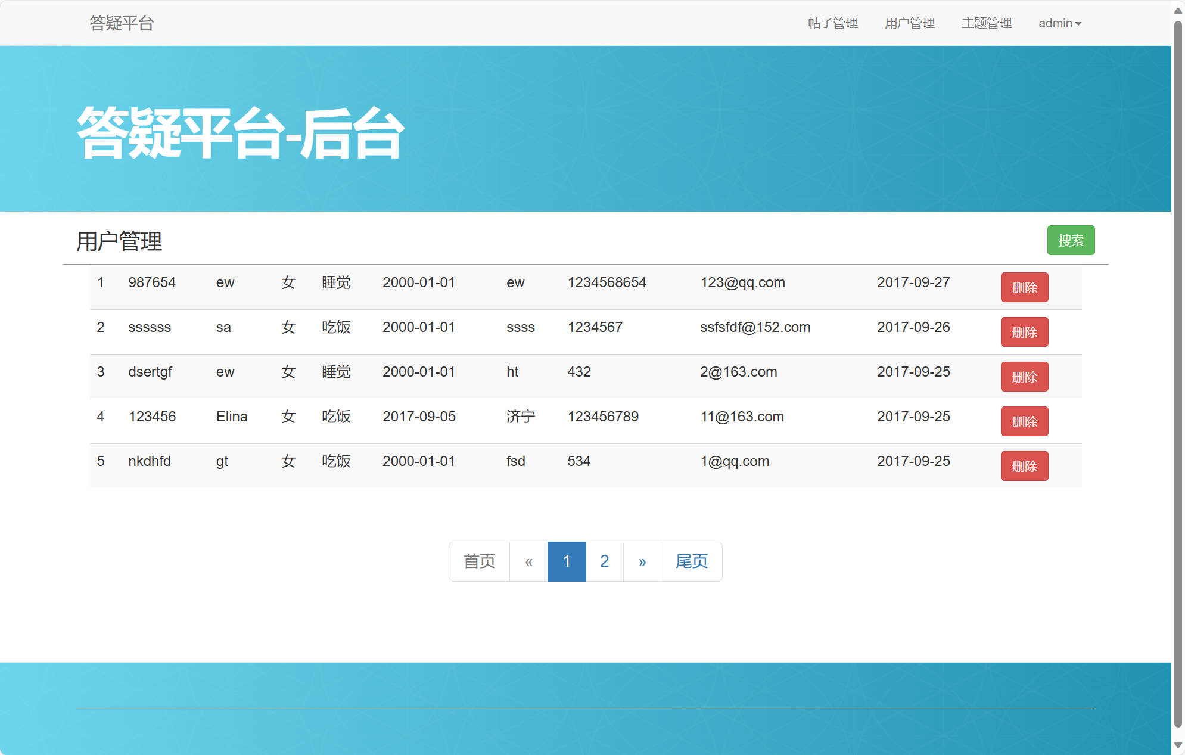Screen dimensions: 1185x755
Task: Select the 用户管理 navigation item
Action: pyautogui.click(x=910, y=23)
